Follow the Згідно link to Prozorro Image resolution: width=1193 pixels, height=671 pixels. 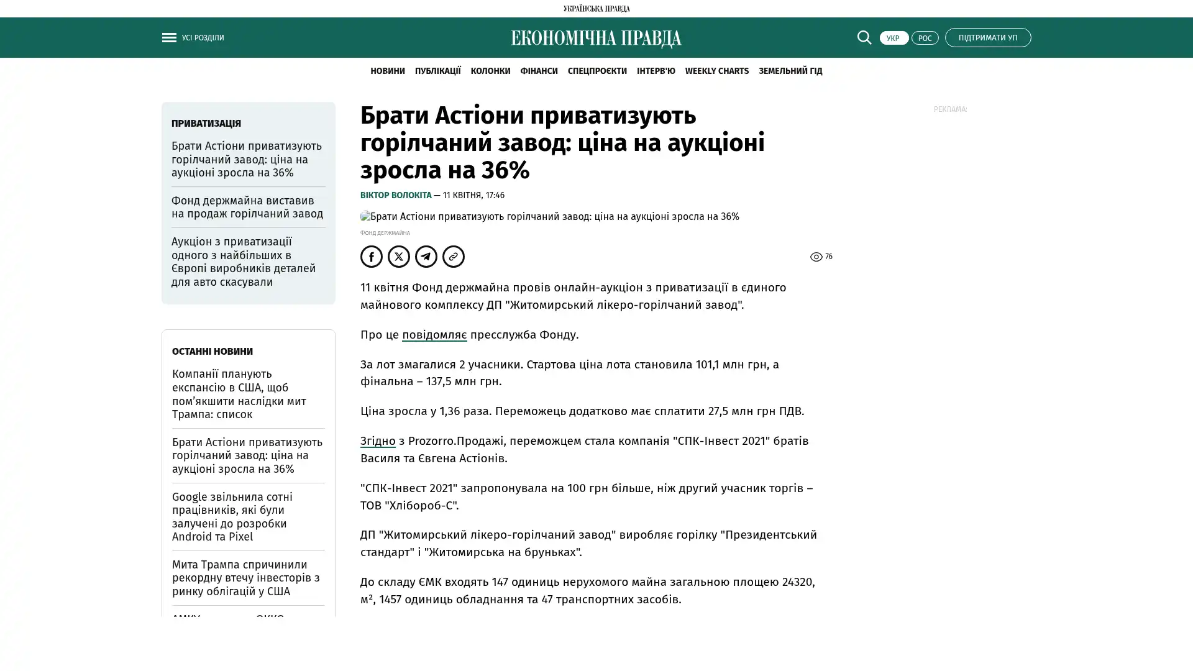point(378,441)
